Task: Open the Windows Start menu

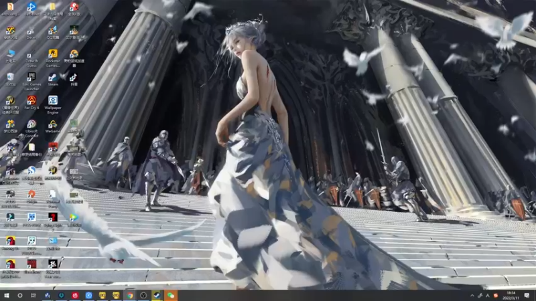Action: click(6, 295)
